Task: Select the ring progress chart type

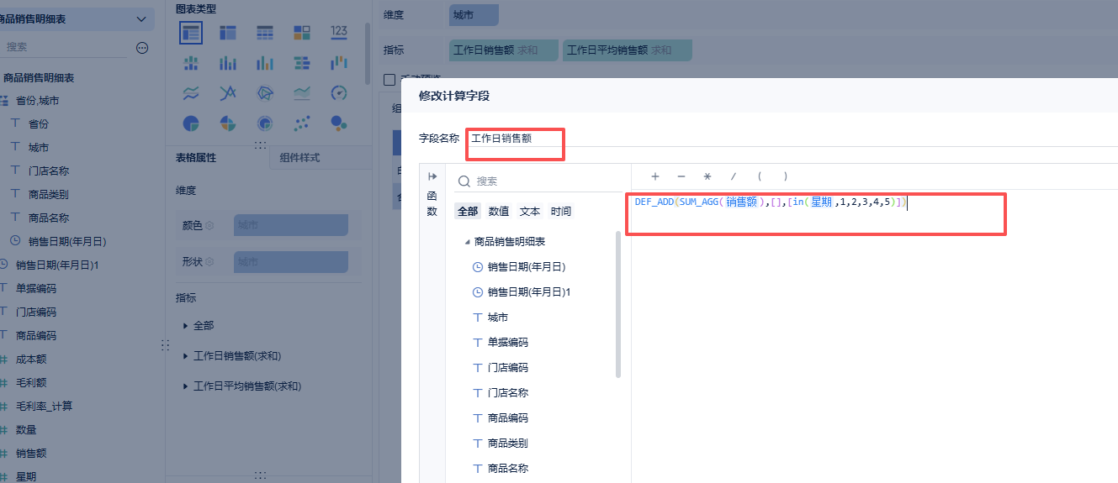Action: click(x=265, y=123)
